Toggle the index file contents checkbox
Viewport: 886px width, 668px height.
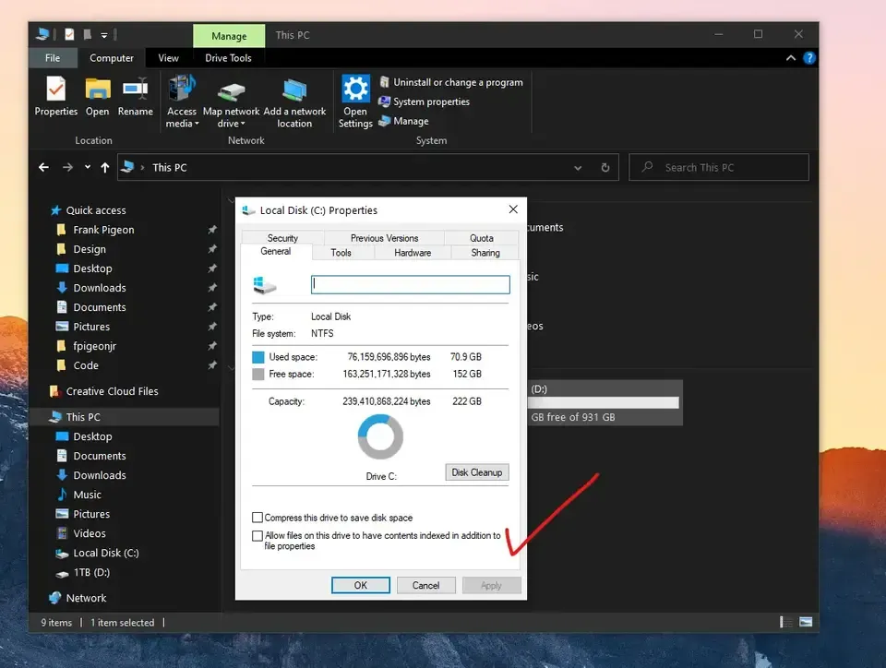tap(257, 536)
